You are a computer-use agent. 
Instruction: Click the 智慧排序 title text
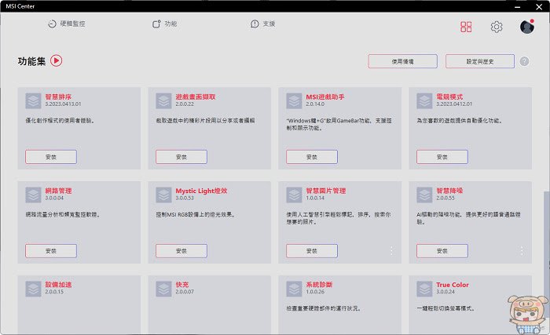point(58,96)
